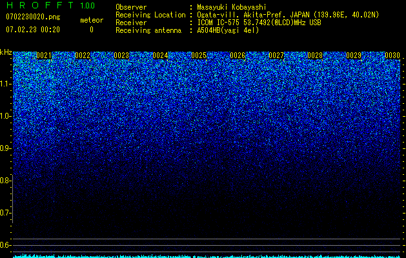Image resolution: width=406 pixels, height=258 pixels.
Task: Click the 0030 time marker
Action: (392, 55)
